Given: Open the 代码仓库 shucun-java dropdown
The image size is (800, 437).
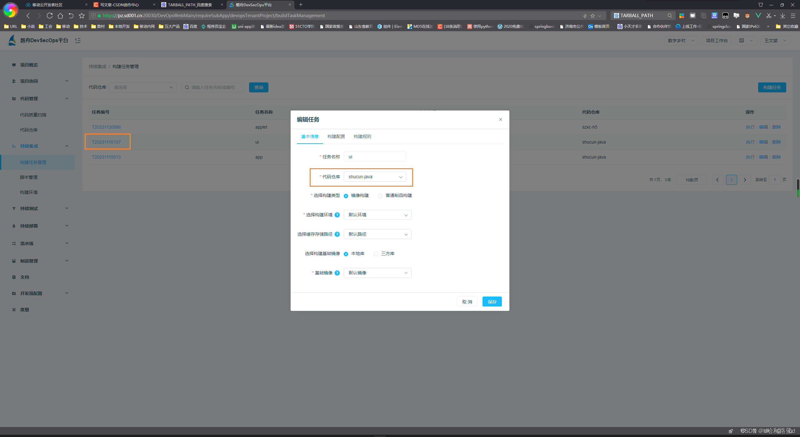Looking at the screenshot, I should 375,177.
